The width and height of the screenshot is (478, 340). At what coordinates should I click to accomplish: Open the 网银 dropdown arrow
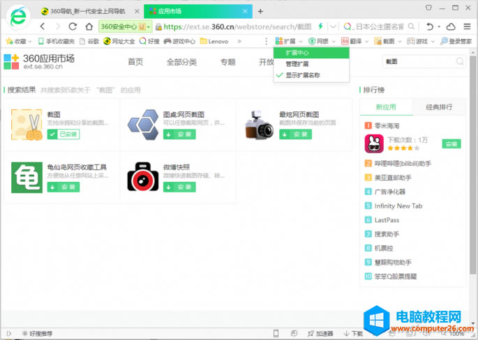[x=332, y=41]
